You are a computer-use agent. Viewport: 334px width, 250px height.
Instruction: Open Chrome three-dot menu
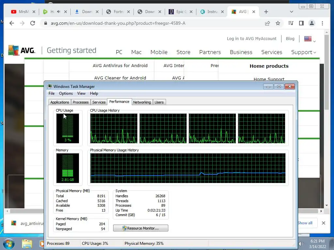322,23
